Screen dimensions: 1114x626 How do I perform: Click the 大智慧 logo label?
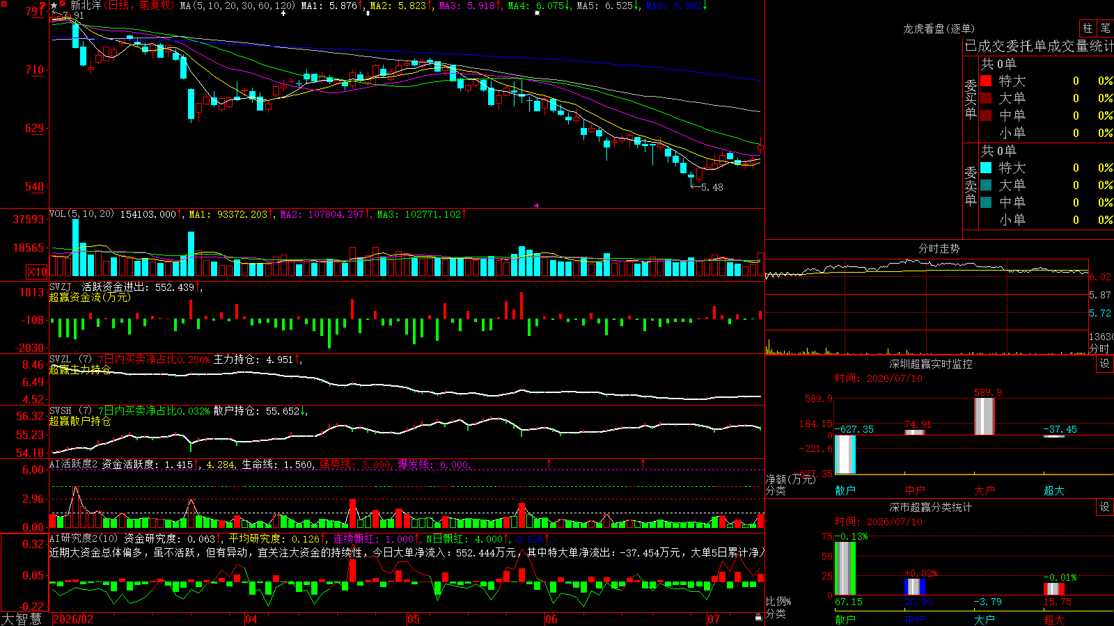pyautogui.click(x=22, y=619)
